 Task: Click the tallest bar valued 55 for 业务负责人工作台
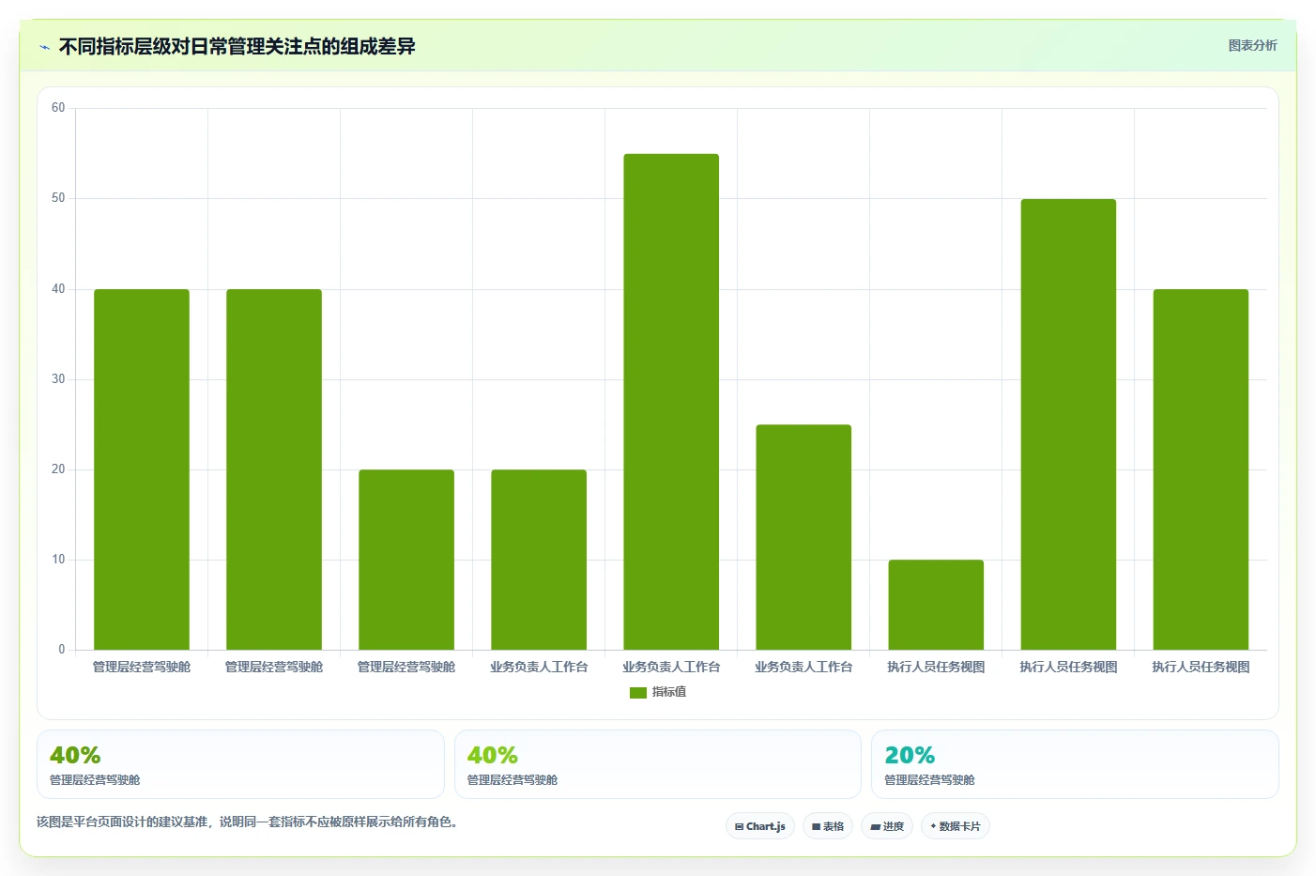(x=671, y=402)
